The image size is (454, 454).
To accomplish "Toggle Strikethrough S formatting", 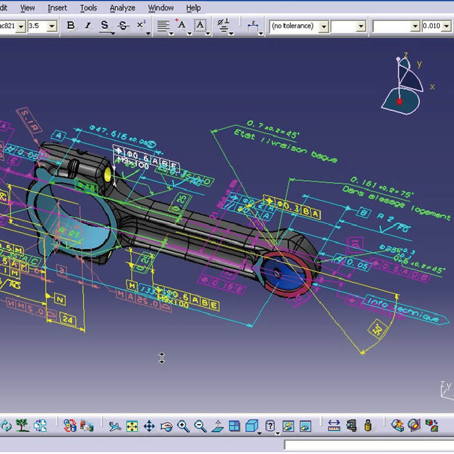I will [x=123, y=26].
